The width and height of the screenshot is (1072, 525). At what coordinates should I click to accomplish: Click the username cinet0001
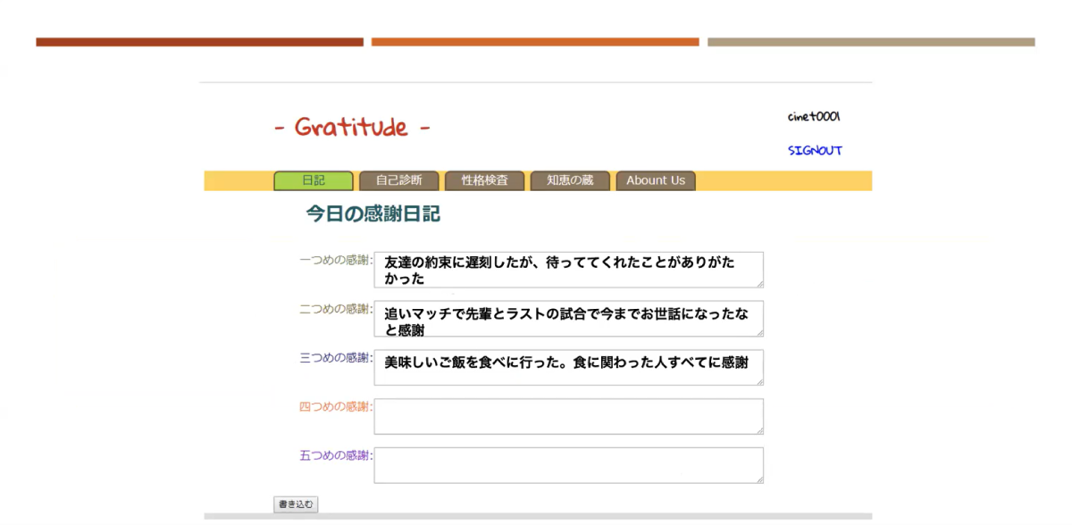click(814, 117)
